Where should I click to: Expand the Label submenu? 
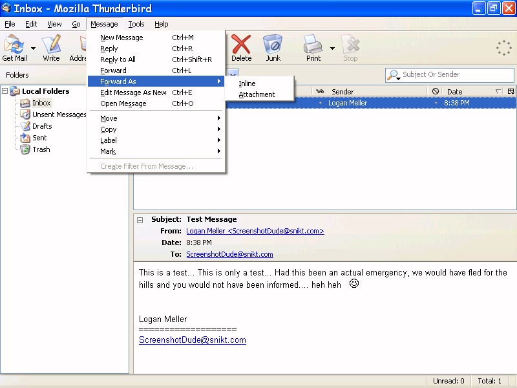point(156,140)
